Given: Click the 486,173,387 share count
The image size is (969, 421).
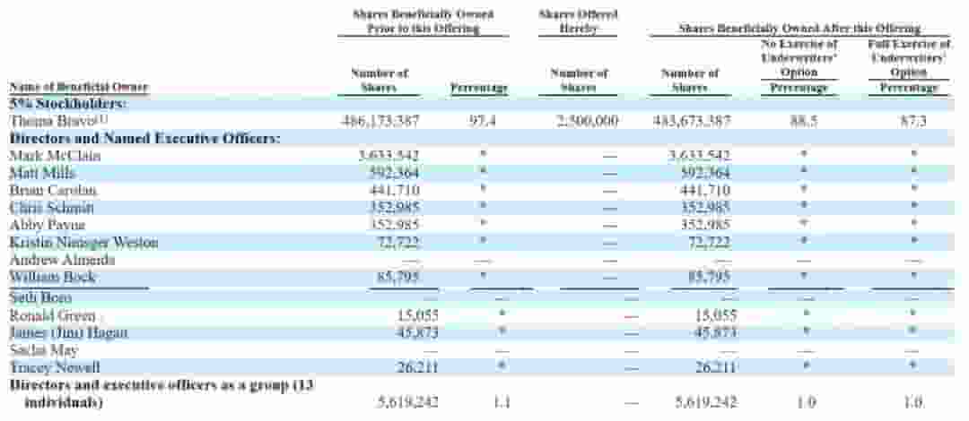Looking at the screenshot, I should (x=380, y=121).
